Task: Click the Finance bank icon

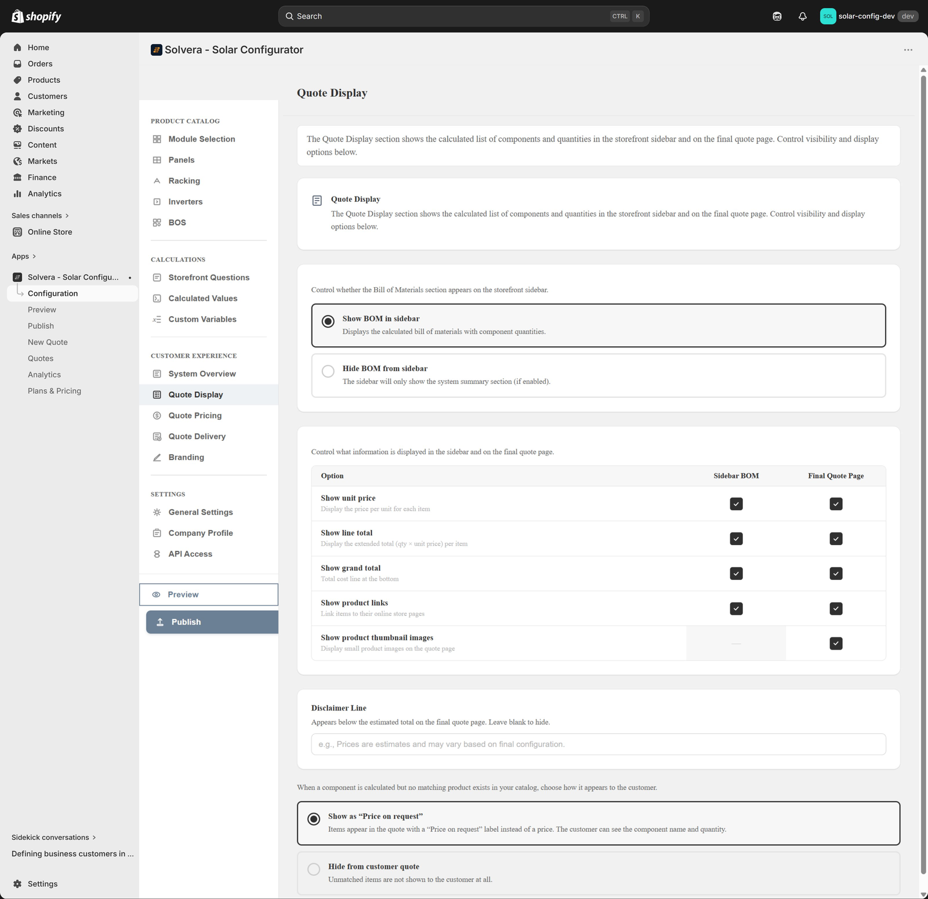Action: click(x=17, y=177)
